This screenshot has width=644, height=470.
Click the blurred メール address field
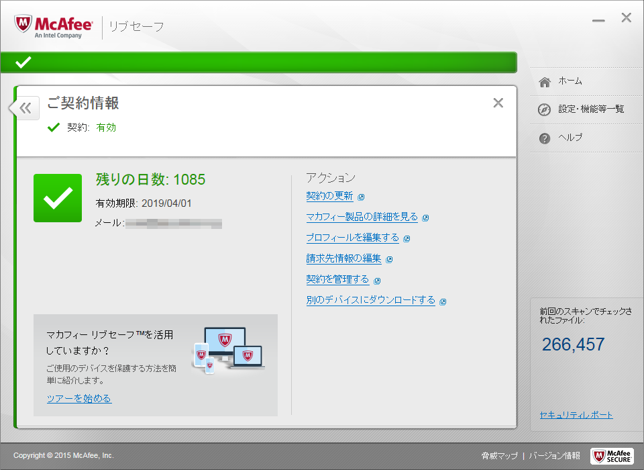click(174, 224)
